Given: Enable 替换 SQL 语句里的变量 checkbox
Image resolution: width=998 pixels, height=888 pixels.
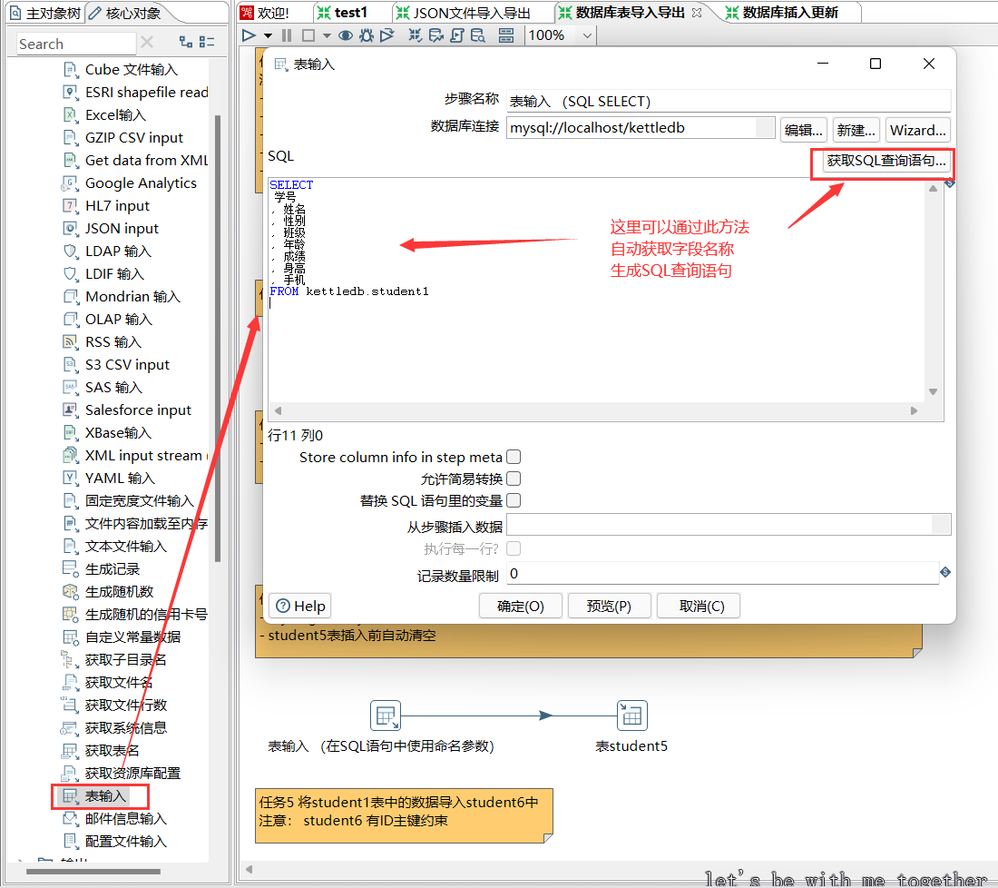Looking at the screenshot, I should coord(514,500).
